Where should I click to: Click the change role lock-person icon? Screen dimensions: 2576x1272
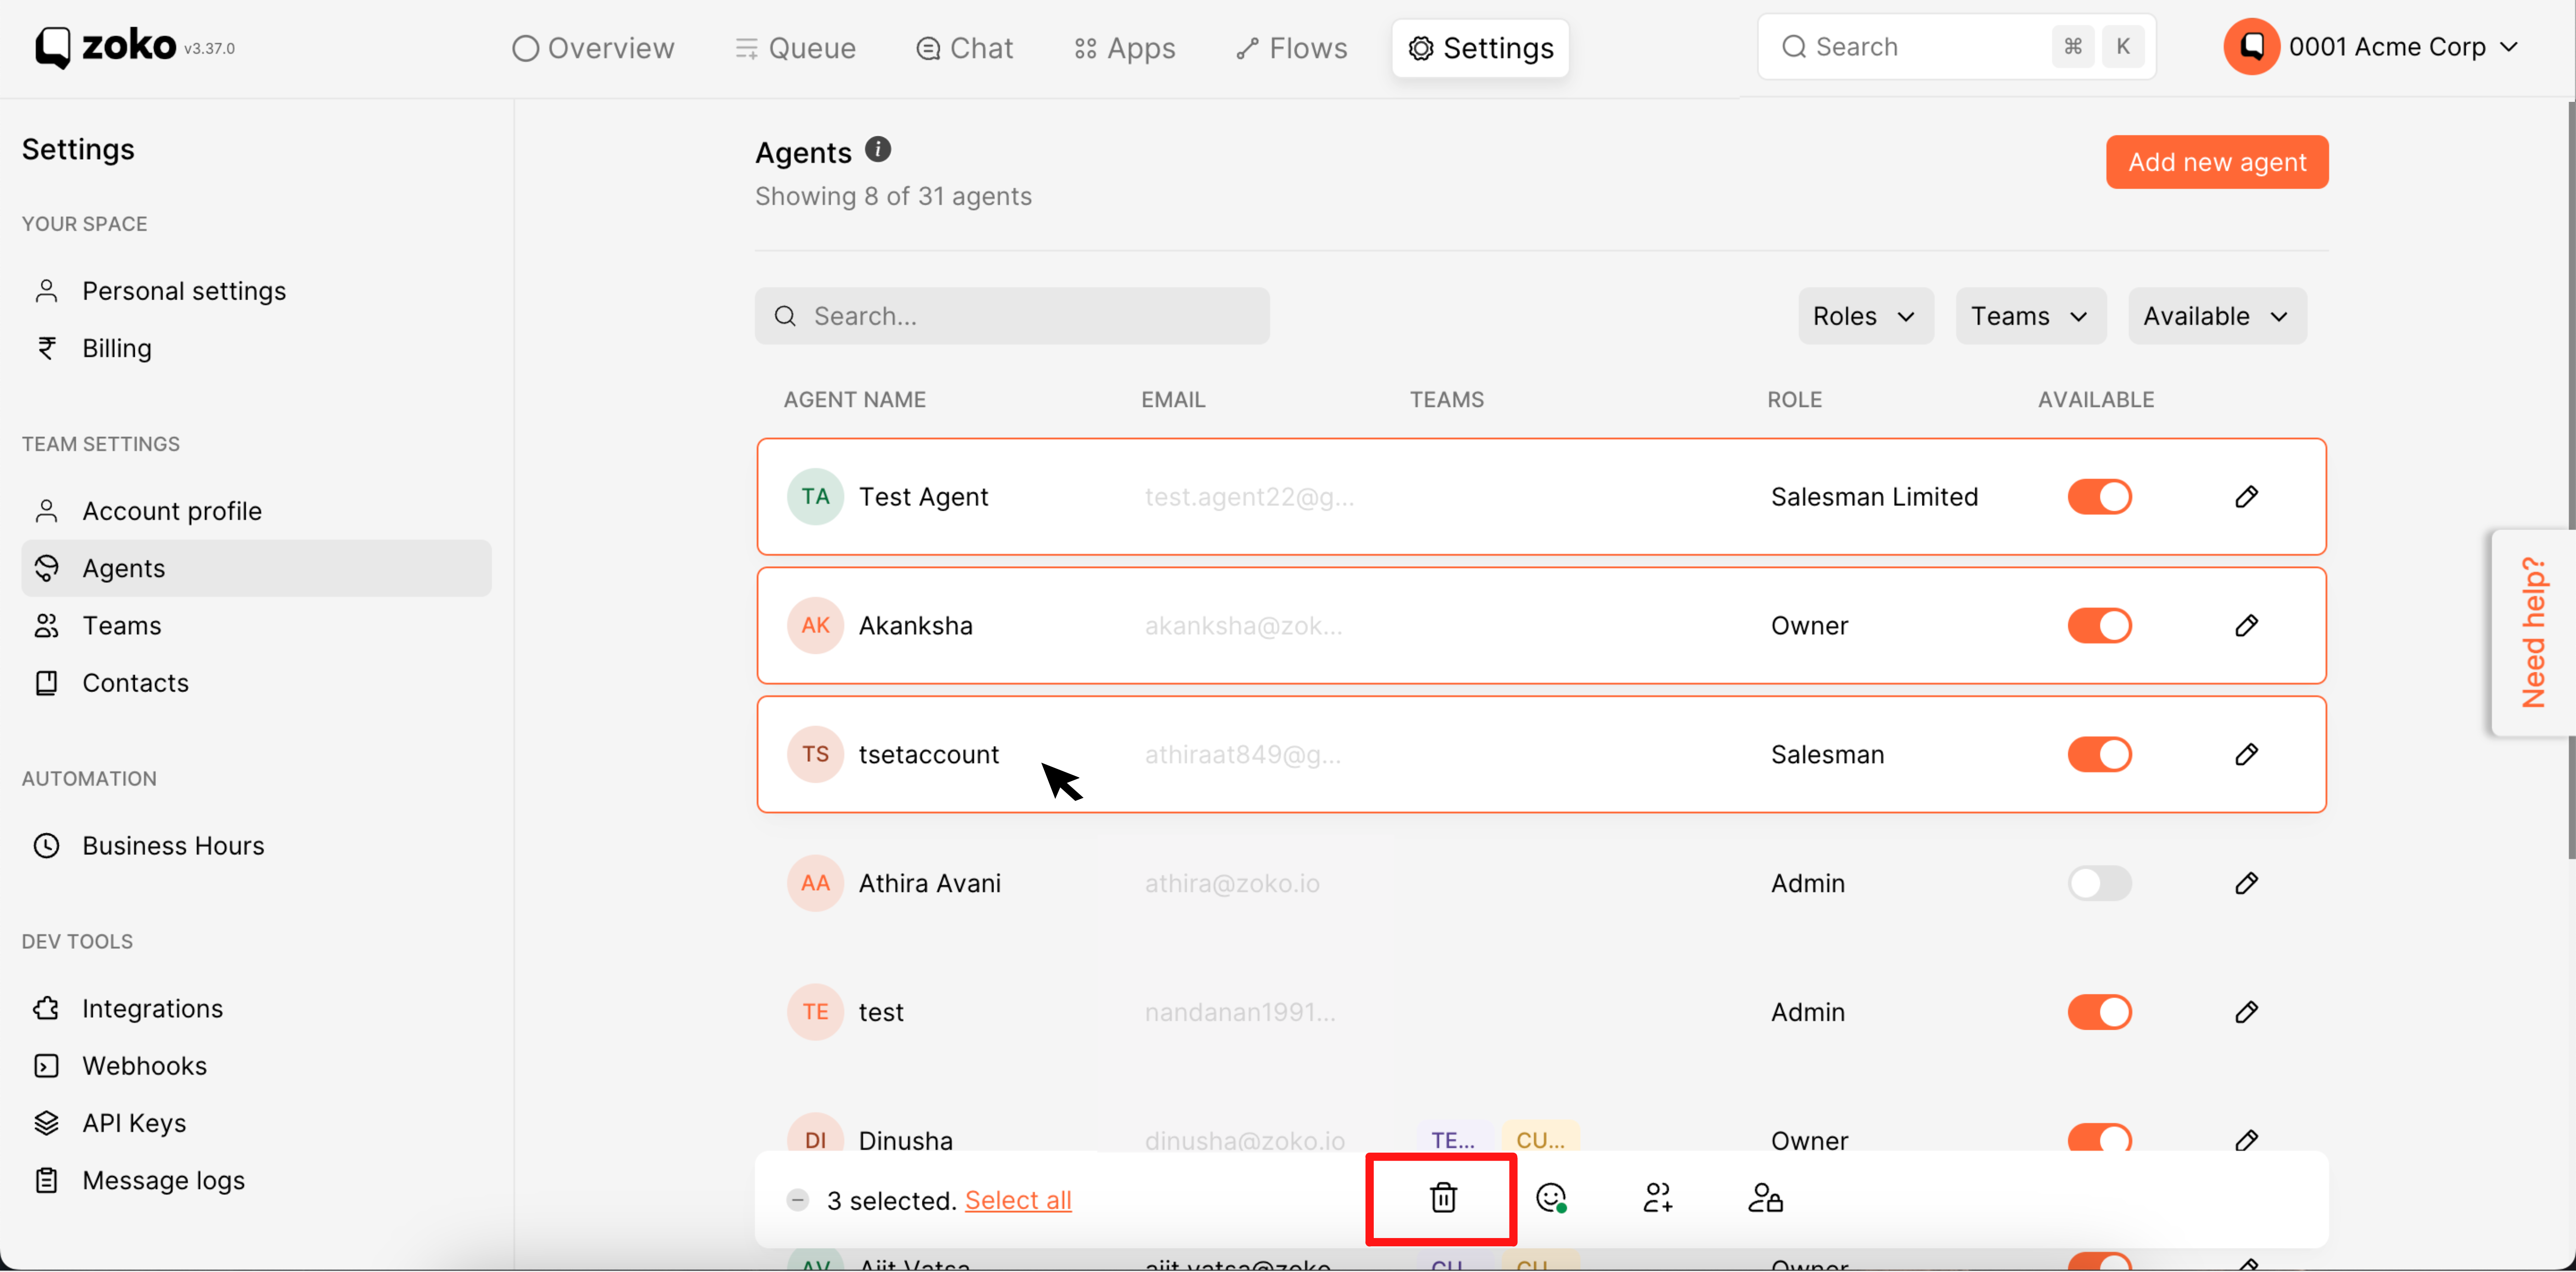[x=1765, y=1198]
